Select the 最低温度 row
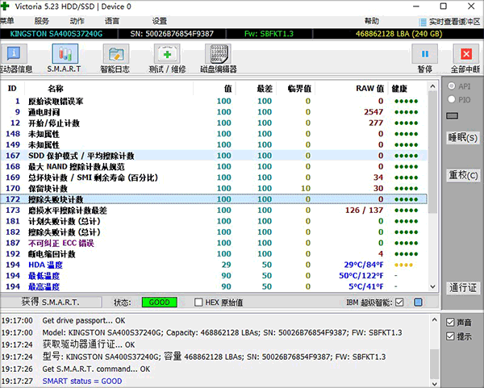Viewport: 484px width, 388px height. coord(214,276)
